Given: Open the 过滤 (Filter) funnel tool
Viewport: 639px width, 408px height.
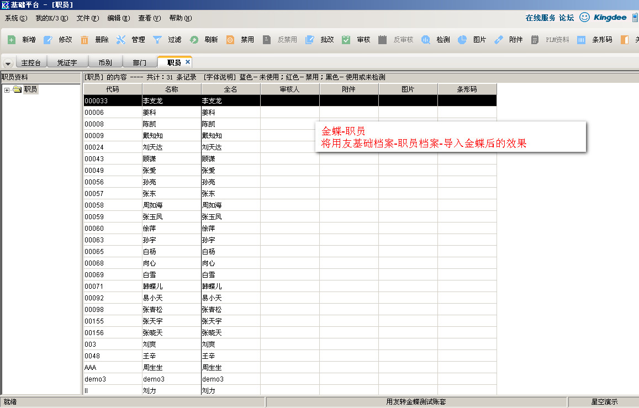Looking at the screenshot, I should 157,40.
